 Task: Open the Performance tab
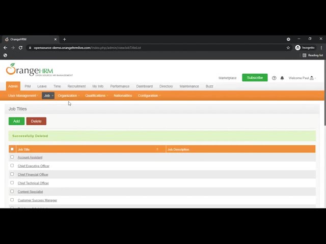tap(120, 86)
